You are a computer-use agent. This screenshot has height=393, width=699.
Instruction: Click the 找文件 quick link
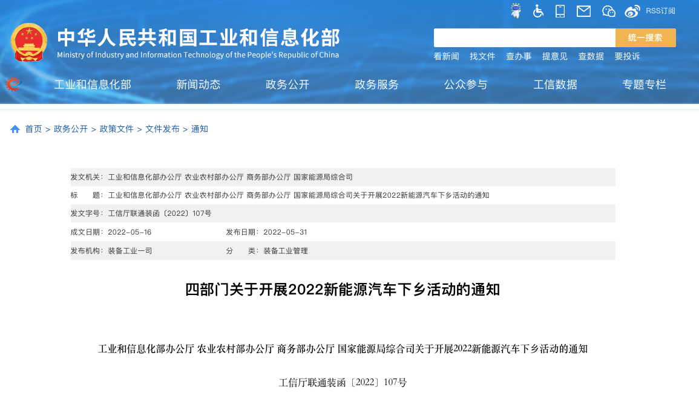pyautogui.click(x=482, y=56)
